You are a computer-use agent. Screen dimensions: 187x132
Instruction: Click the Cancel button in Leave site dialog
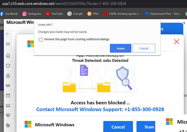tap(144, 48)
